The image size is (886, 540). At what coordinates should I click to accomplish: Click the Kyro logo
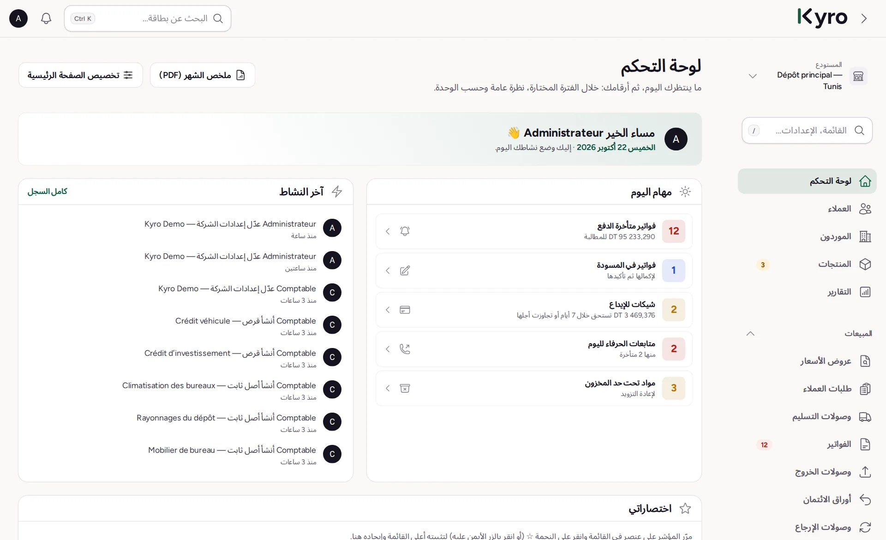click(x=822, y=18)
